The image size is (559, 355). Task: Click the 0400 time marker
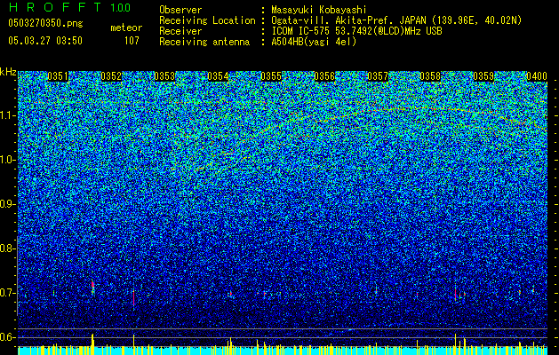tap(537, 76)
